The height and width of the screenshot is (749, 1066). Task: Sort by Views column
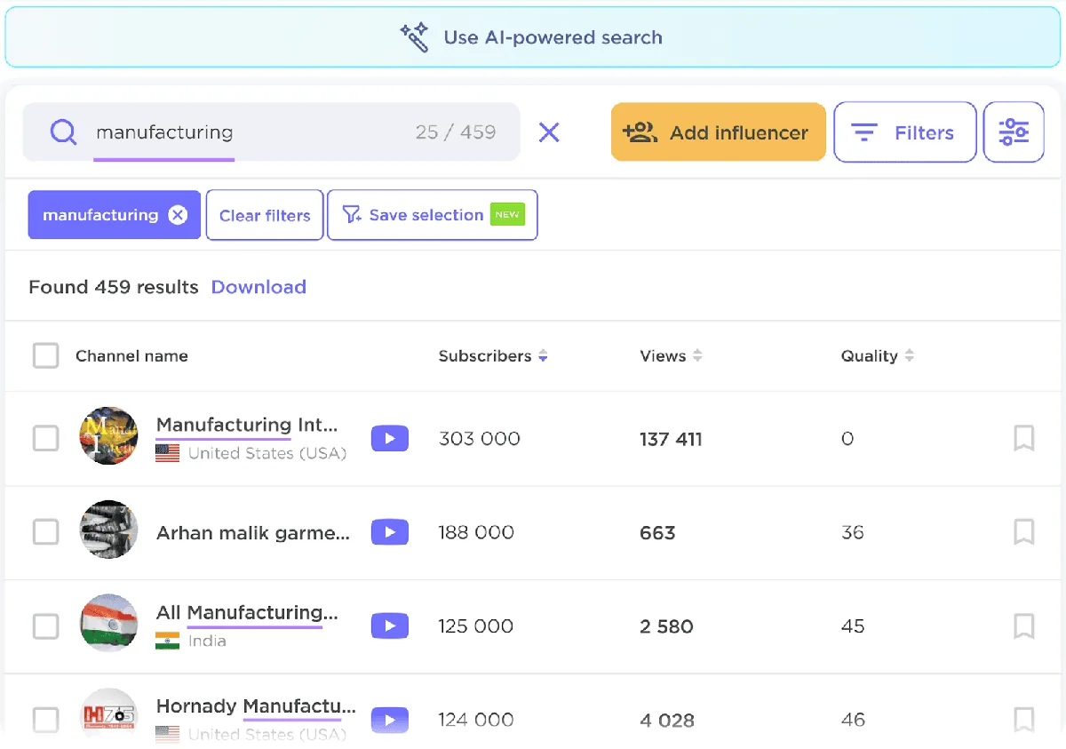[x=671, y=356]
